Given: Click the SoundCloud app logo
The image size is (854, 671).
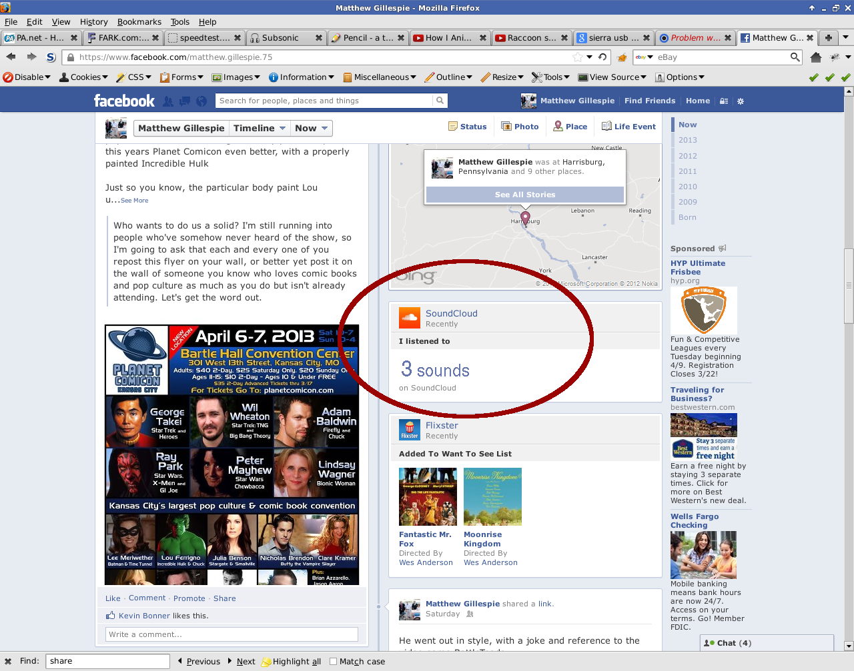Looking at the screenshot, I should 409,318.
